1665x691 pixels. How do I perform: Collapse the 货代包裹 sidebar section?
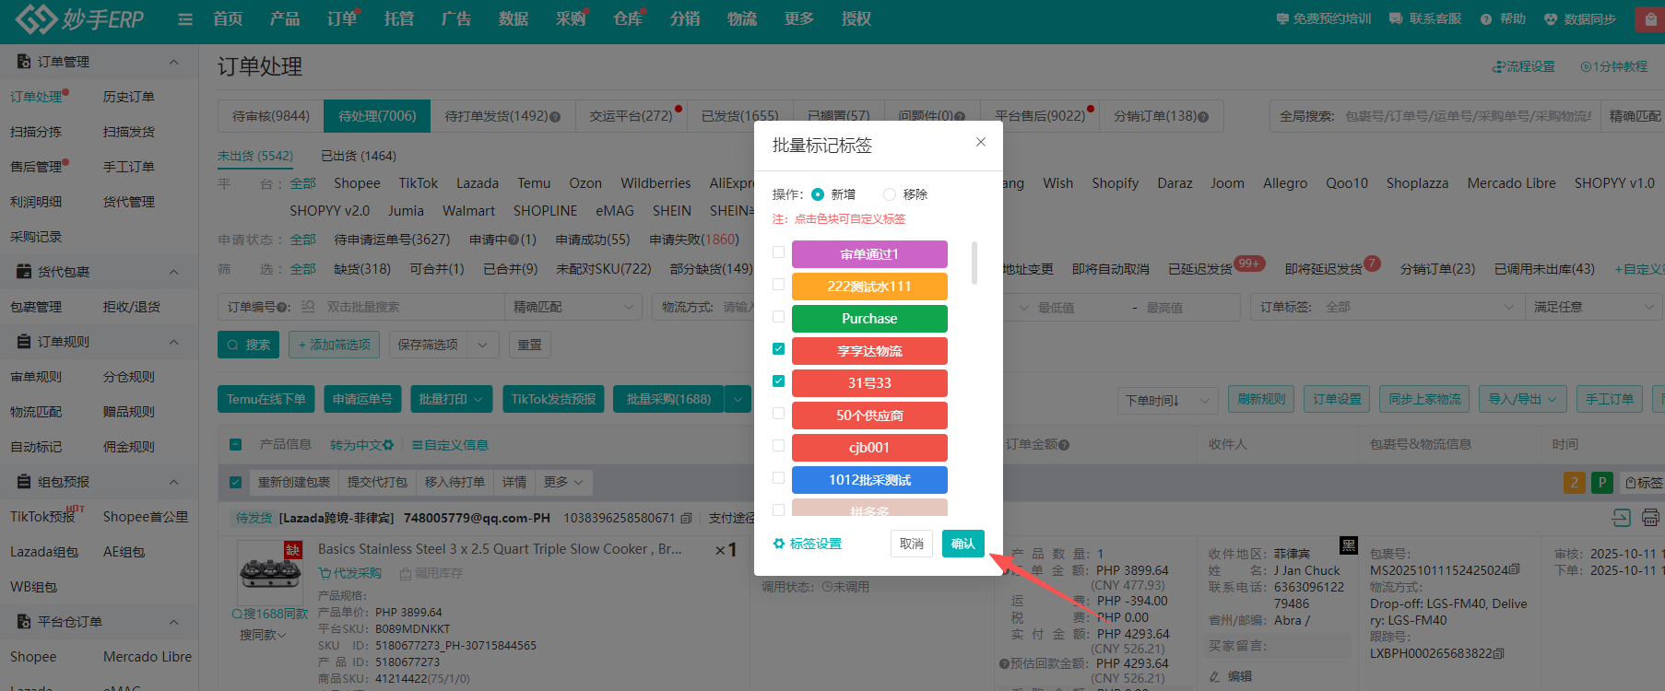pos(173,272)
